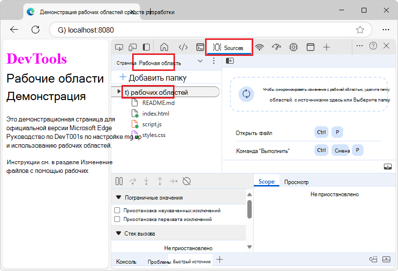The width and height of the screenshot is (398, 271).
Task: Click the Inspect element tool icon
Action: coord(119,47)
